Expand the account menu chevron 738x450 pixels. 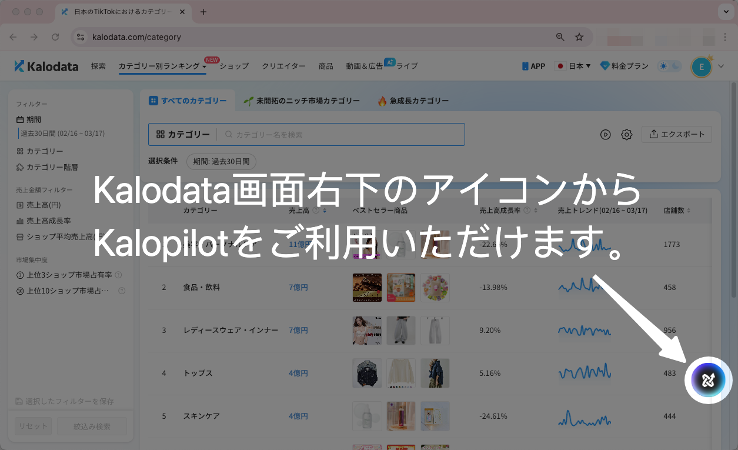click(x=721, y=66)
